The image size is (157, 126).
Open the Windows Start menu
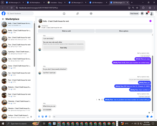pyautogui.click(x=3, y=123)
